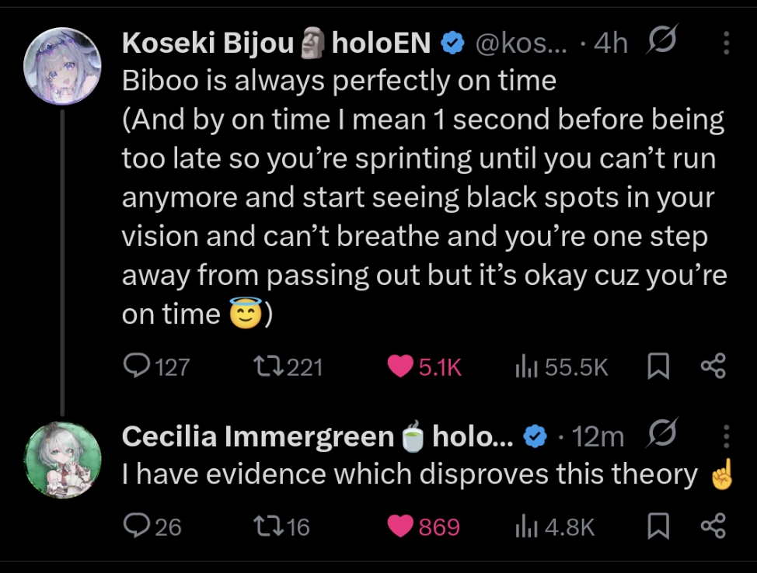Open more options menu on Cecilia's reply
Screen dimensions: 757x573
pyautogui.click(x=726, y=436)
